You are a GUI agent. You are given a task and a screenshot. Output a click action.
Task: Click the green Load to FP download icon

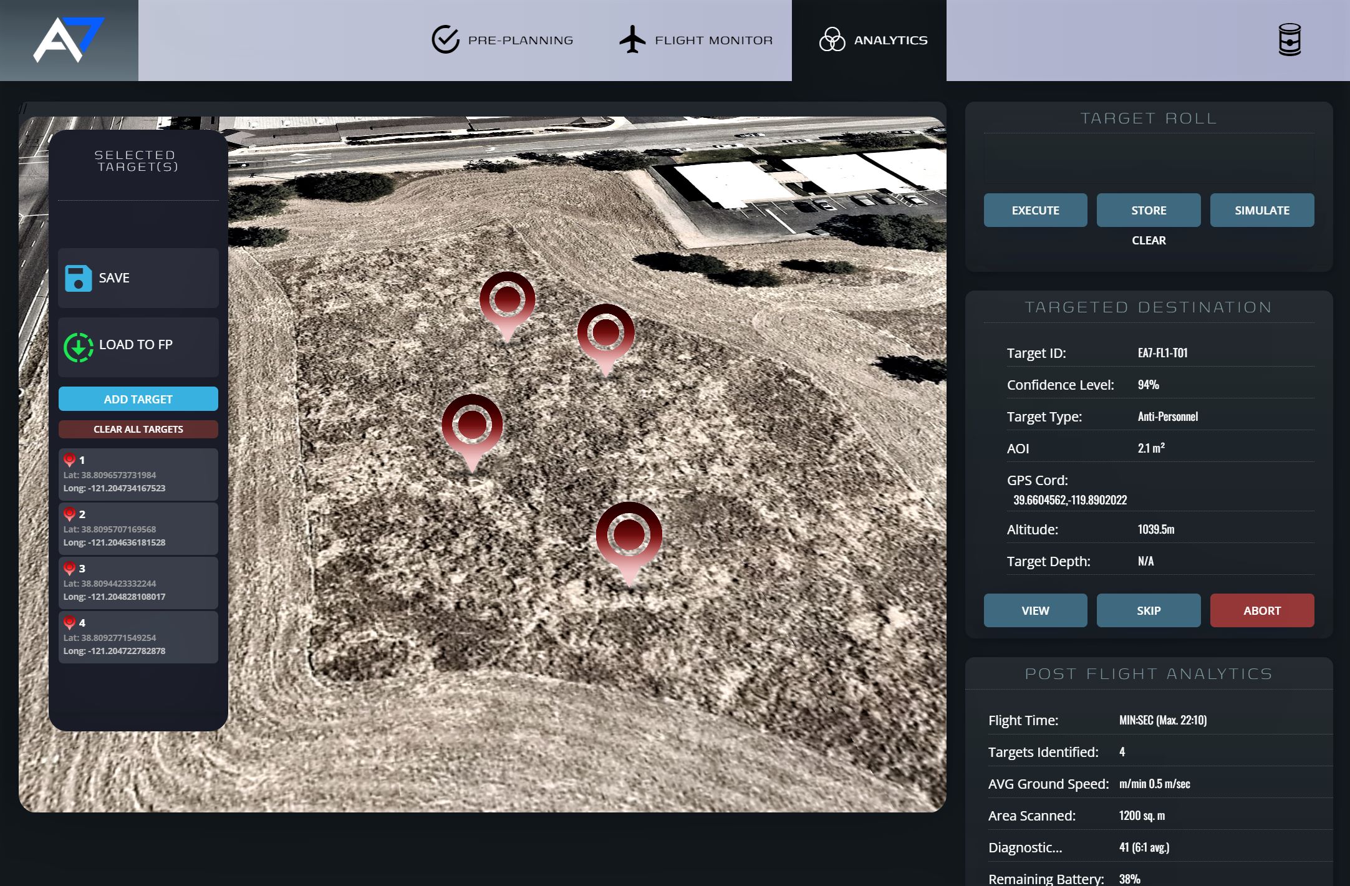[x=79, y=347]
